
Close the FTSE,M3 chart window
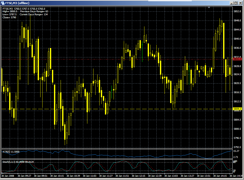(240, 3)
